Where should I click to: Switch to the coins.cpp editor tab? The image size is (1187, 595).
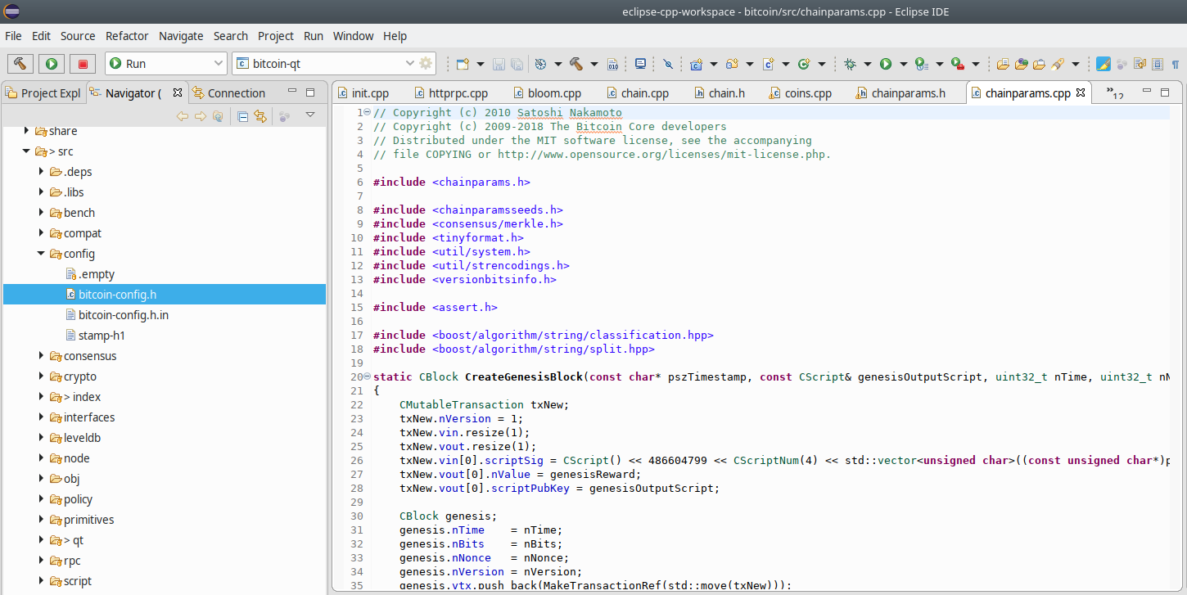pyautogui.click(x=799, y=93)
